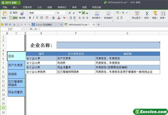
Task: Click the fill color bucket icon
Action: pos(53,18)
